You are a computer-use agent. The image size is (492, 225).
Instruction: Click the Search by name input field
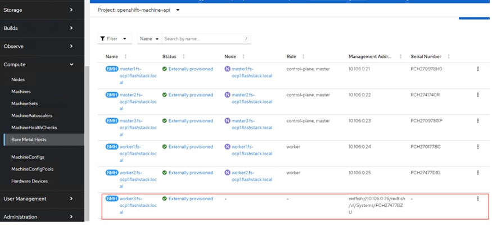tap(204, 39)
